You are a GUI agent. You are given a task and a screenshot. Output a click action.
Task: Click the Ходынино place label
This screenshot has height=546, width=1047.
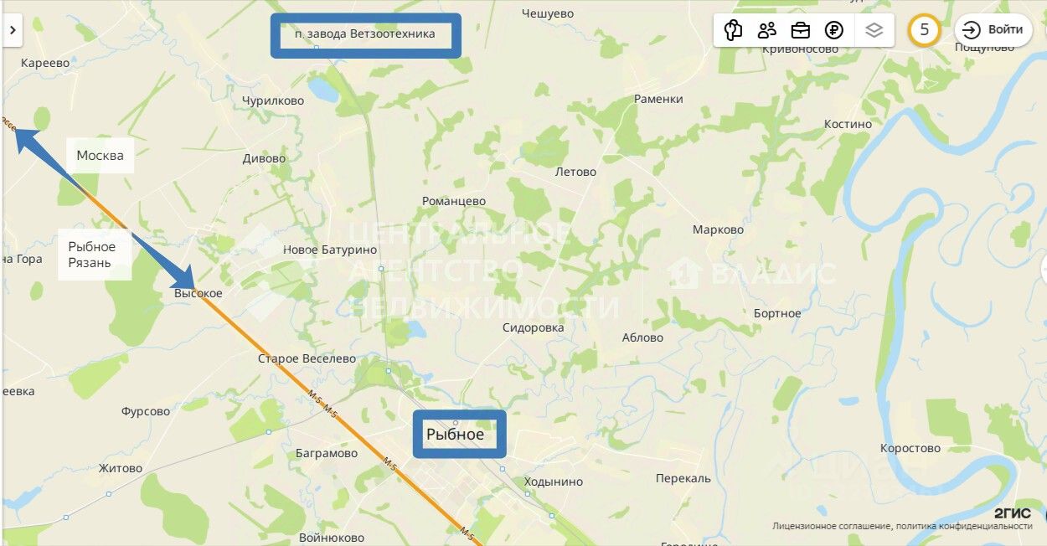click(x=553, y=482)
